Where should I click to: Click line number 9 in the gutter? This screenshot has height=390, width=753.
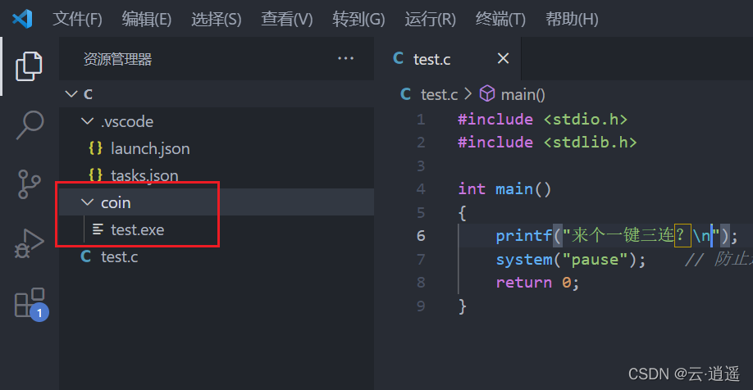[421, 306]
